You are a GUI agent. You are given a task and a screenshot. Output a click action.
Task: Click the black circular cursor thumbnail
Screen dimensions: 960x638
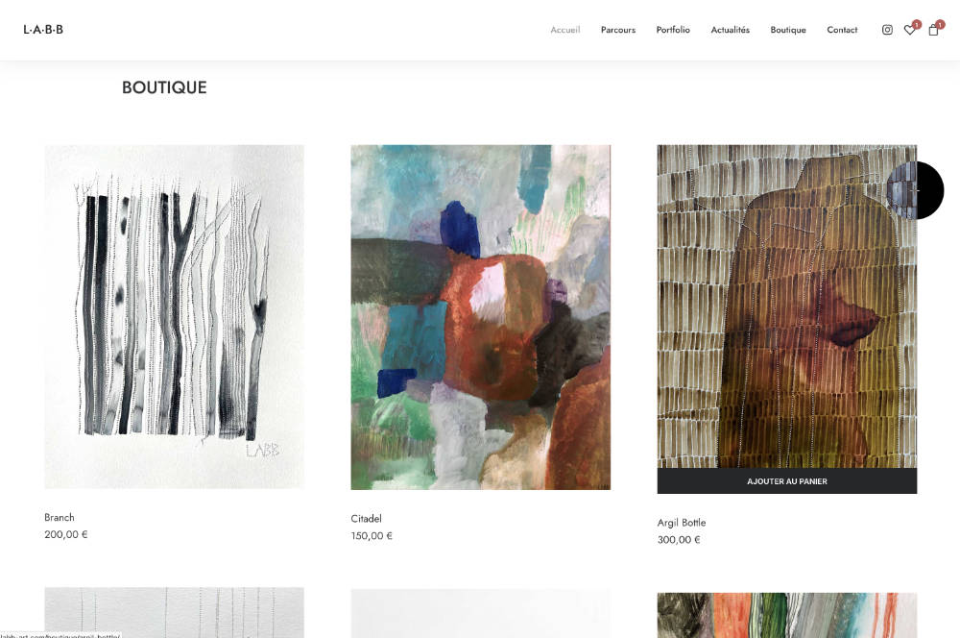coord(915,190)
